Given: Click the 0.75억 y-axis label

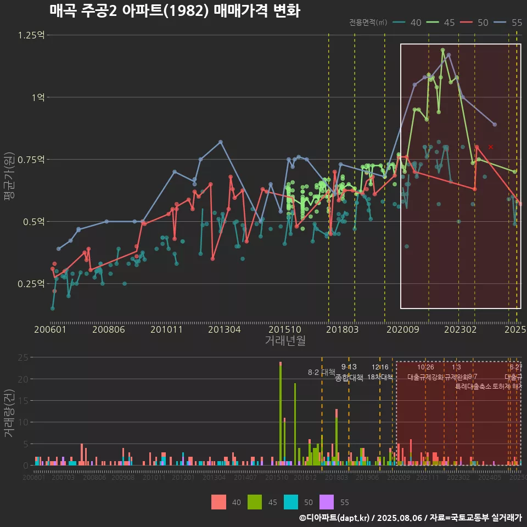Looking at the screenshot, I should pyautogui.click(x=31, y=160).
